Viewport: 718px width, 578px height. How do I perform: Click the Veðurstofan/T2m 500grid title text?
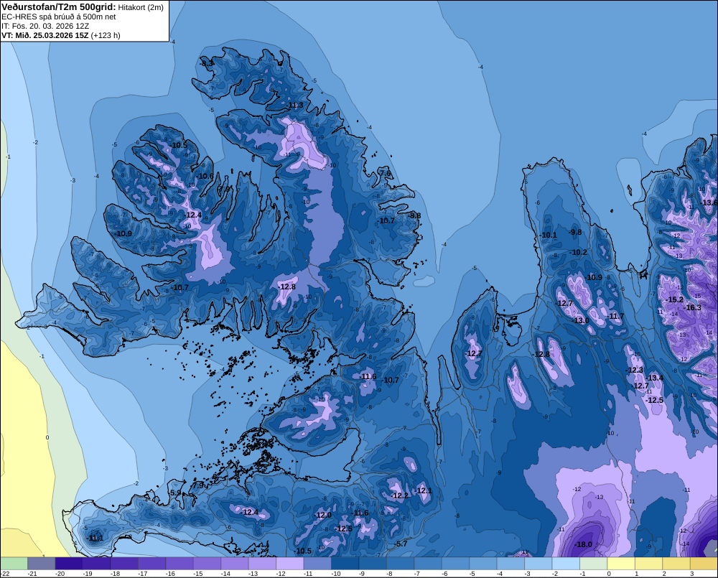click(59, 7)
